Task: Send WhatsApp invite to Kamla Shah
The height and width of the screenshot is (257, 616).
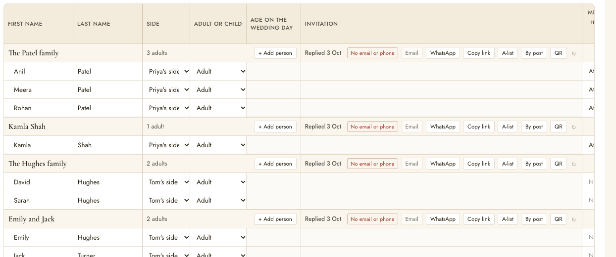Action: click(x=443, y=127)
